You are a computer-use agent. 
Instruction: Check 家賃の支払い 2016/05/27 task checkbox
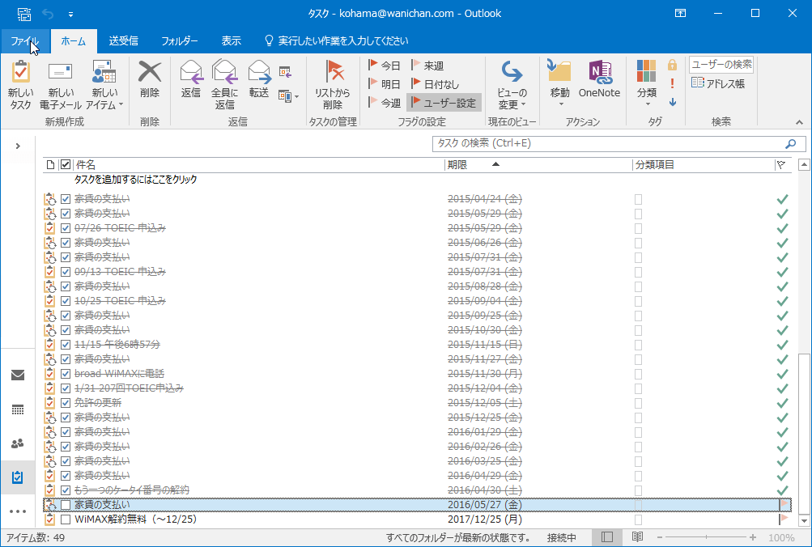(x=66, y=505)
